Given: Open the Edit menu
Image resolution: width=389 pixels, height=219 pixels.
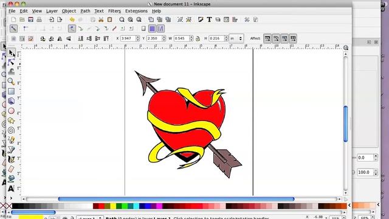Looking at the screenshot, I should 24,11.
